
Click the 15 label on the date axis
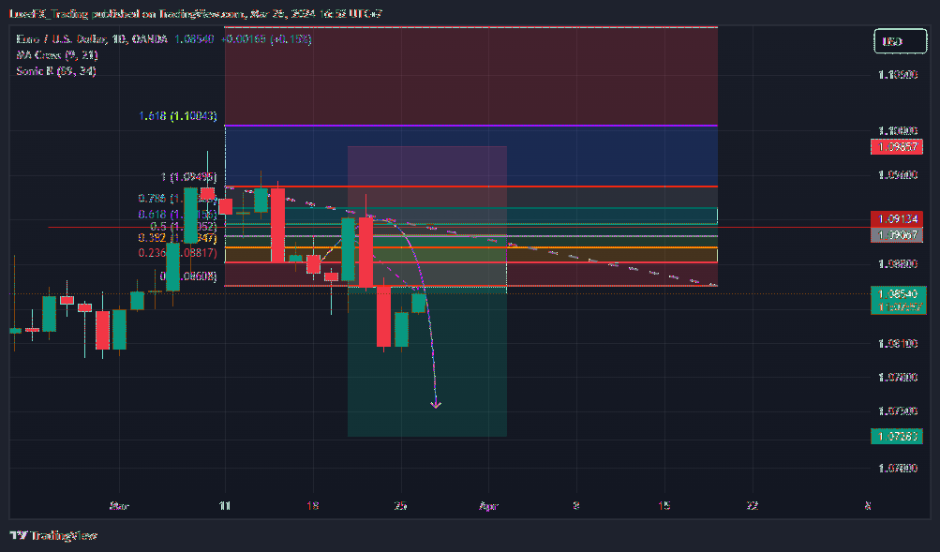(664, 506)
